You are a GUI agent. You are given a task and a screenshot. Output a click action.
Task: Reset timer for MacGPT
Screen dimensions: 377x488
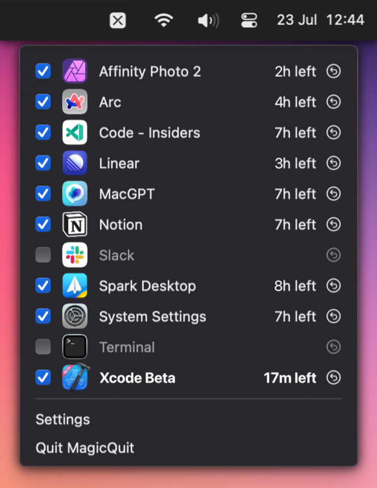333,194
